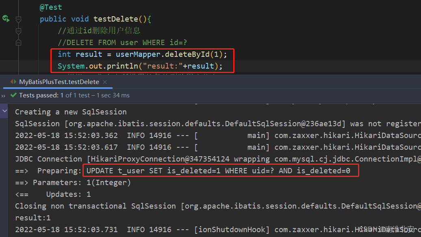The height and width of the screenshot is (237, 421).
Task: Click the 15:52:03.617 INFO log line
Action: click(218, 147)
